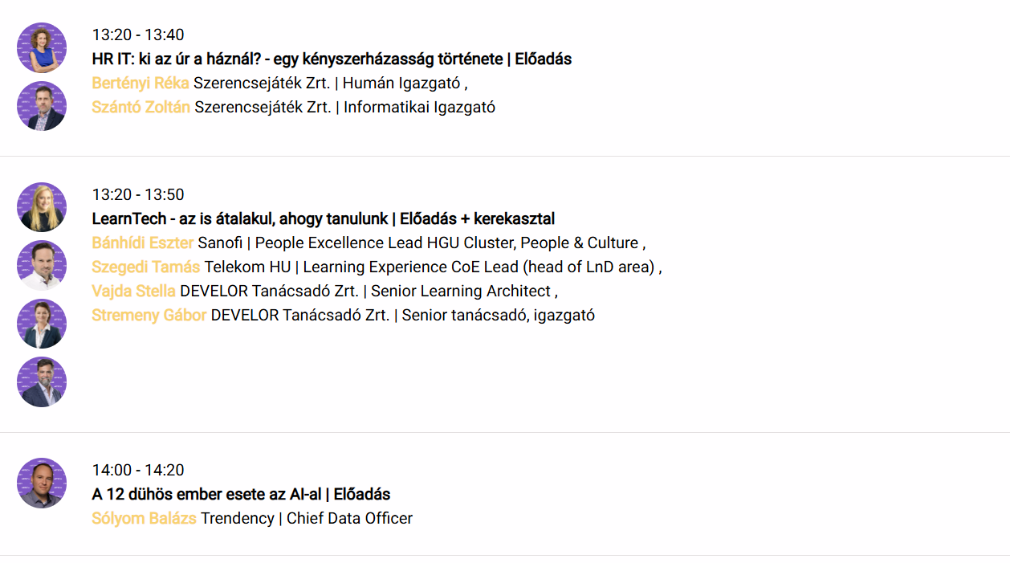Click the Szántó Zoltán name link
Viewport: 1010px width, 563px height.
coord(141,107)
